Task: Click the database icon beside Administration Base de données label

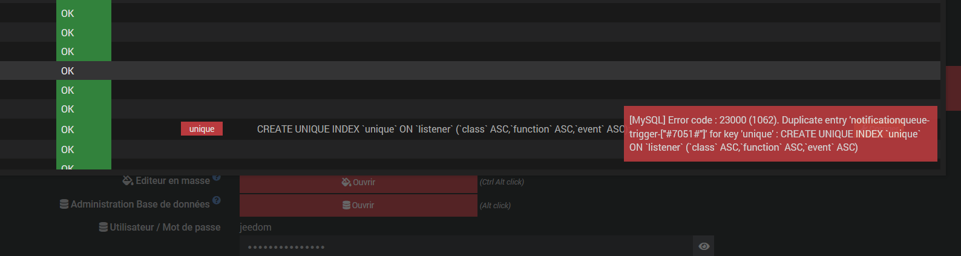Action: pos(64,205)
